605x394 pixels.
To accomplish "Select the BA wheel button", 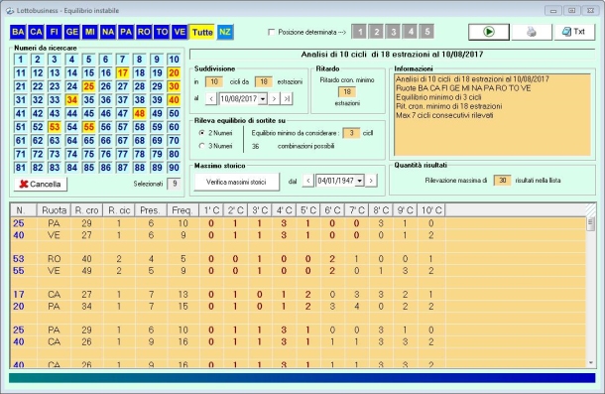I will click(18, 32).
